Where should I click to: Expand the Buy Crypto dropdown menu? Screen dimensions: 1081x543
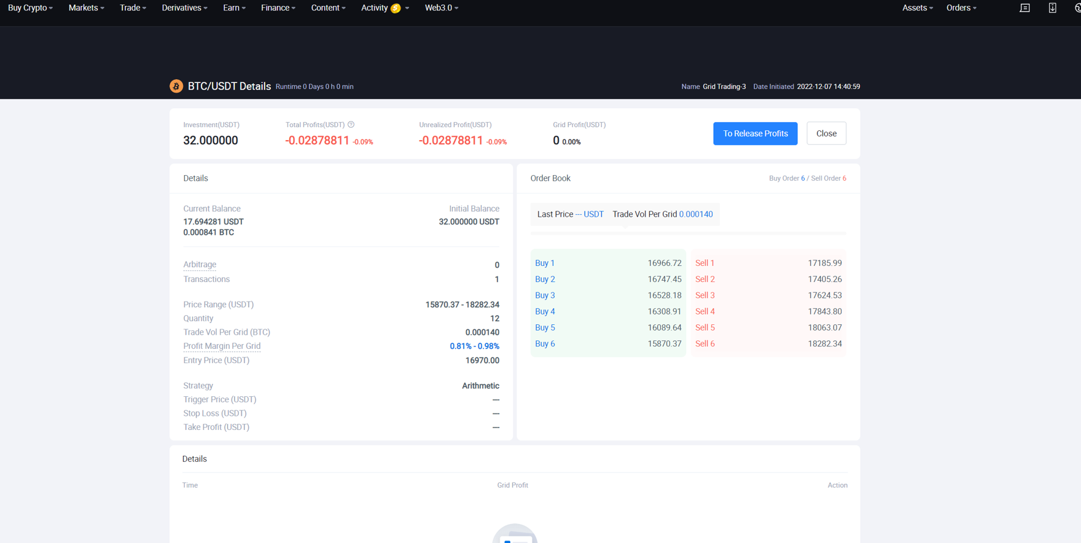click(30, 8)
